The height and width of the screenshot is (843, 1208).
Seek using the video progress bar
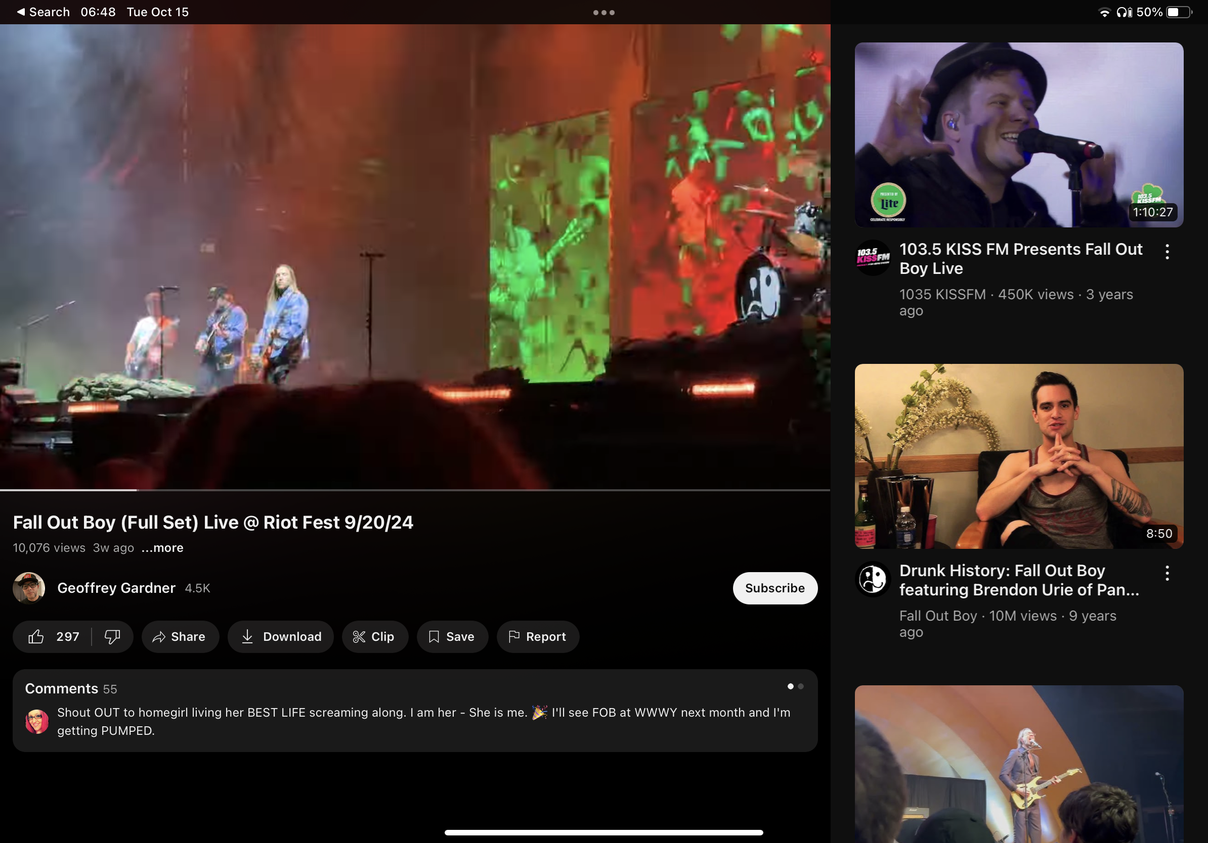click(x=415, y=490)
